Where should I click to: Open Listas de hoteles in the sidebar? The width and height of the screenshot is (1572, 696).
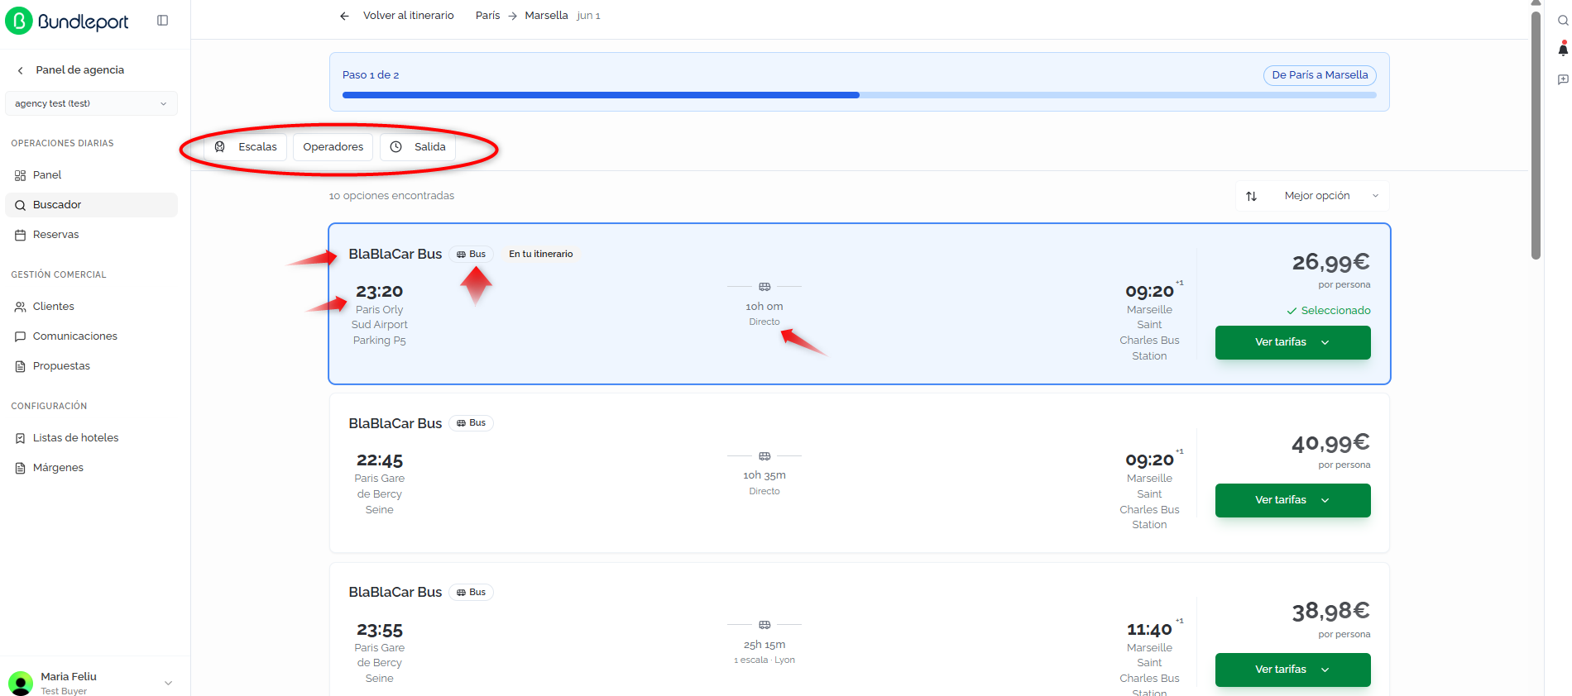[x=91, y=438]
